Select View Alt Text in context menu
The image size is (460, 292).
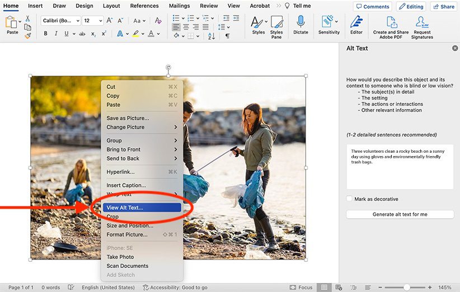142,208
